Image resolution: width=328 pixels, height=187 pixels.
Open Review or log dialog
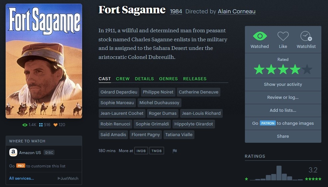283,97
